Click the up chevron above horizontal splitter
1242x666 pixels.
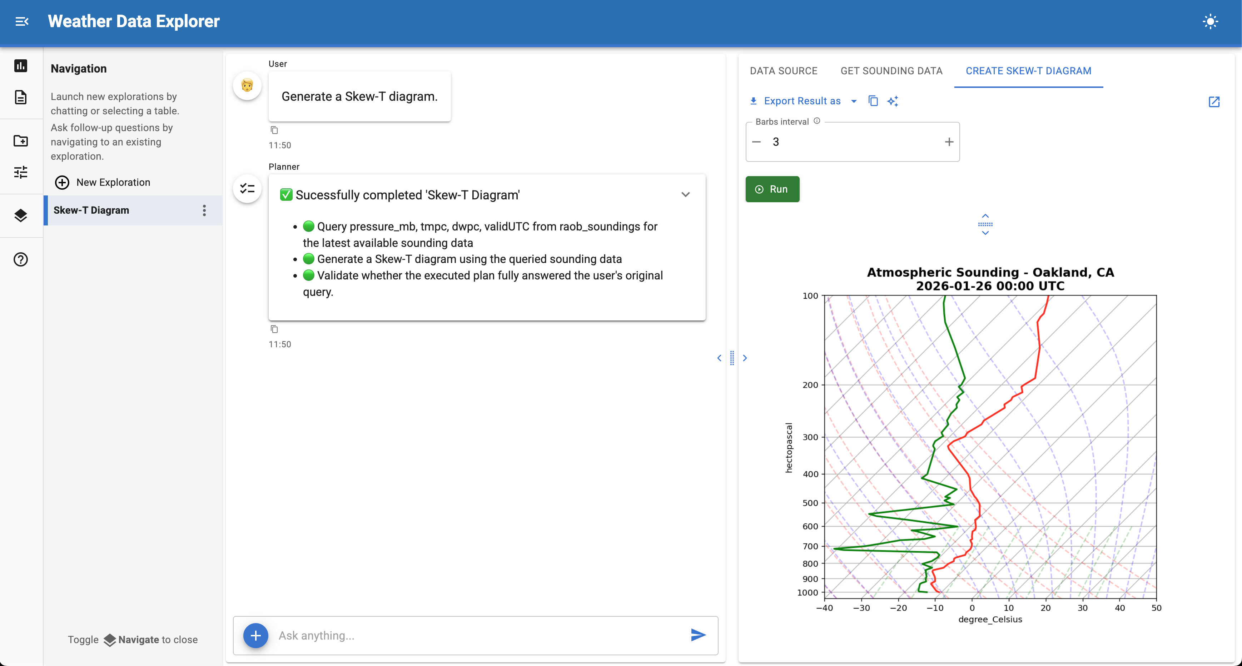pos(985,216)
